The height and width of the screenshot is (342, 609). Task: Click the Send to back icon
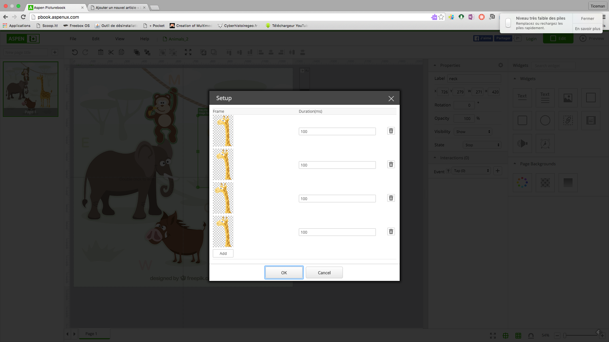(147, 52)
